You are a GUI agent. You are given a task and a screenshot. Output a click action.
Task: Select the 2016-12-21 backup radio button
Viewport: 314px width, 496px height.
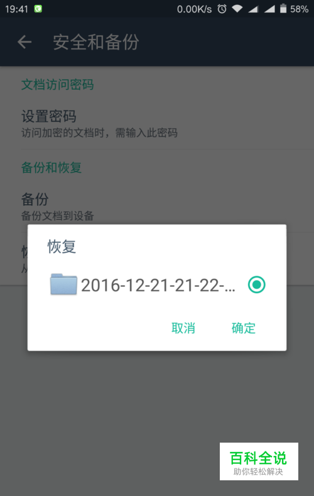(256, 284)
